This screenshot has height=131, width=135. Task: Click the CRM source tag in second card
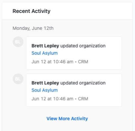coord(83,99)
